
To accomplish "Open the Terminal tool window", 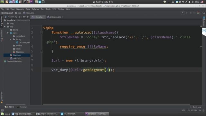I will pos(22,107).
